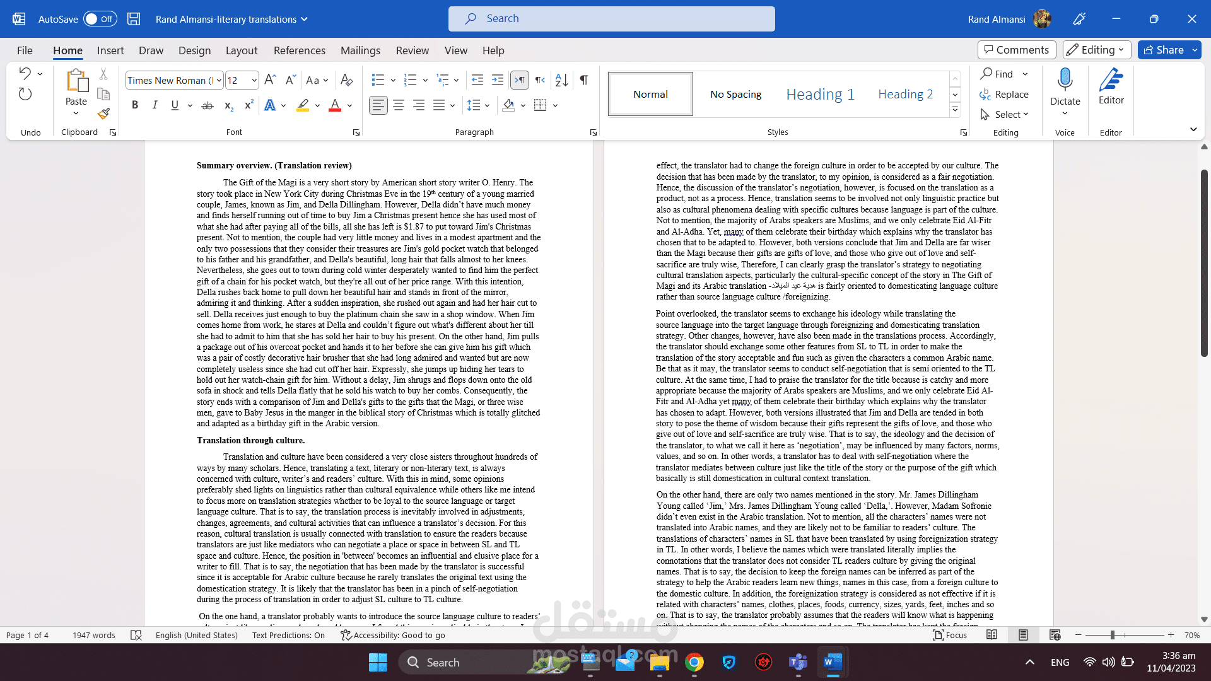Expand the Select options dropdown

1011,114
